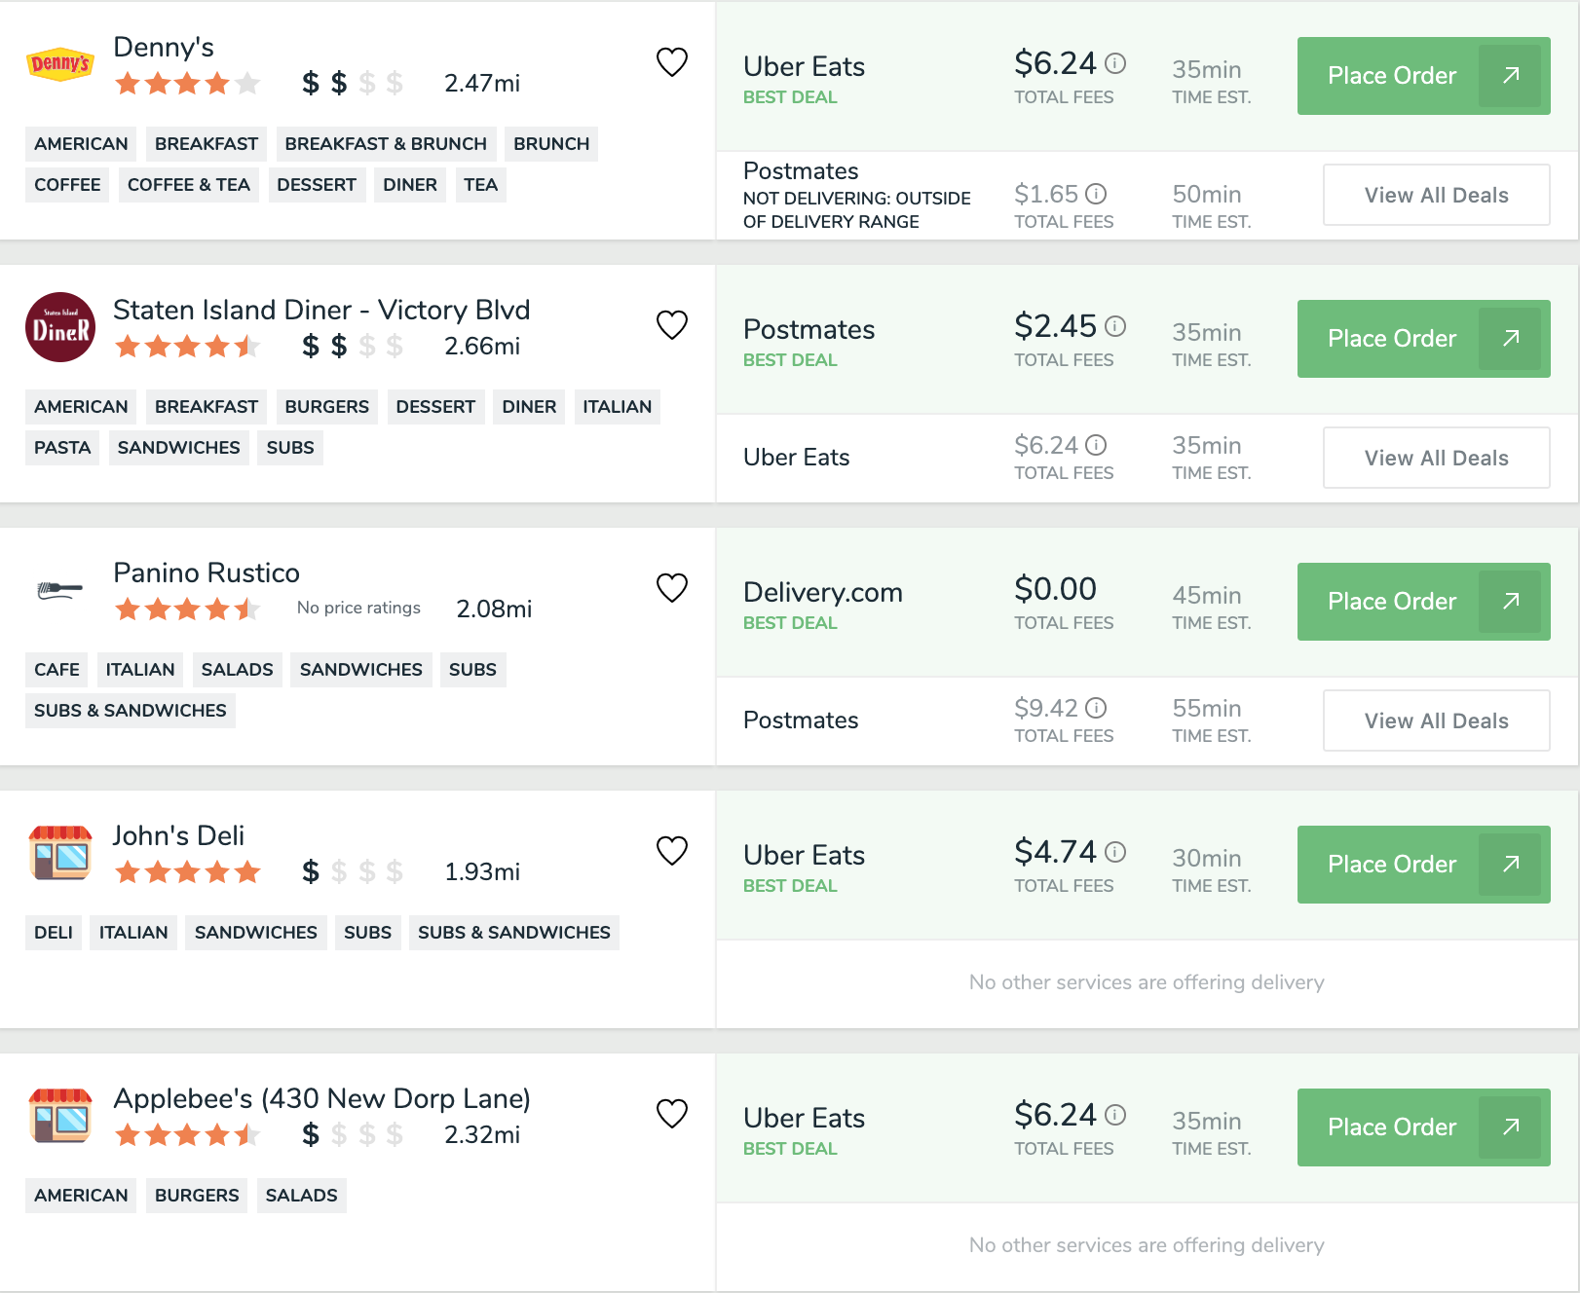Click John's Deli 1.93mi distance
Screen dimensions: 1580x1293
482,872
